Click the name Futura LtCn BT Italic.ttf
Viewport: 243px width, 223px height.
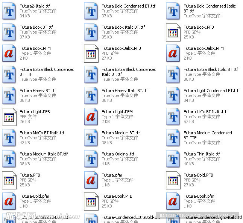[x=205, y=112]
